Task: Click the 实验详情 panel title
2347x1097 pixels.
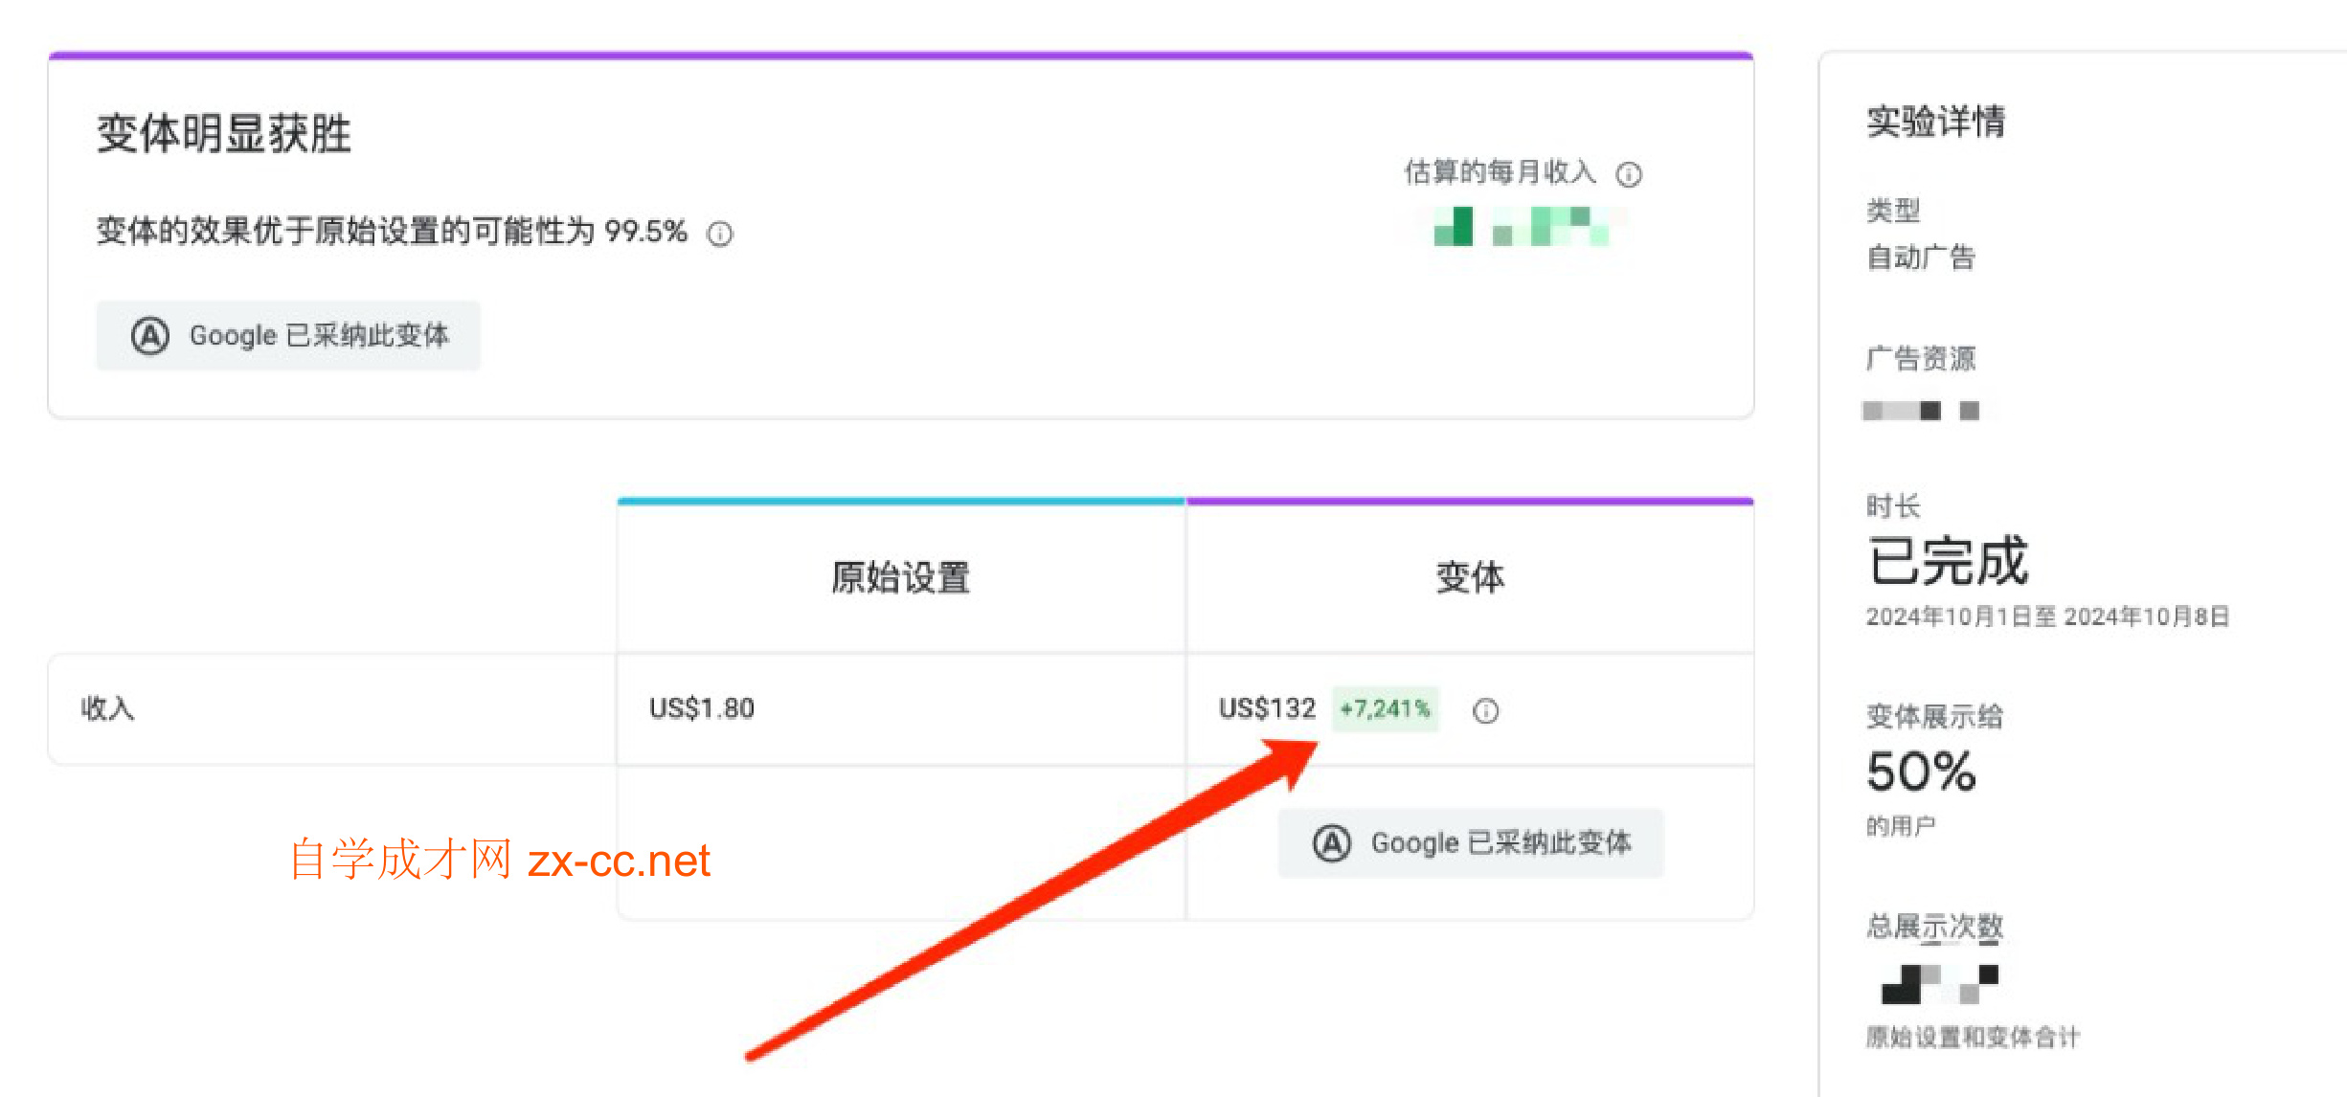Action: (x=1935, y=122)
